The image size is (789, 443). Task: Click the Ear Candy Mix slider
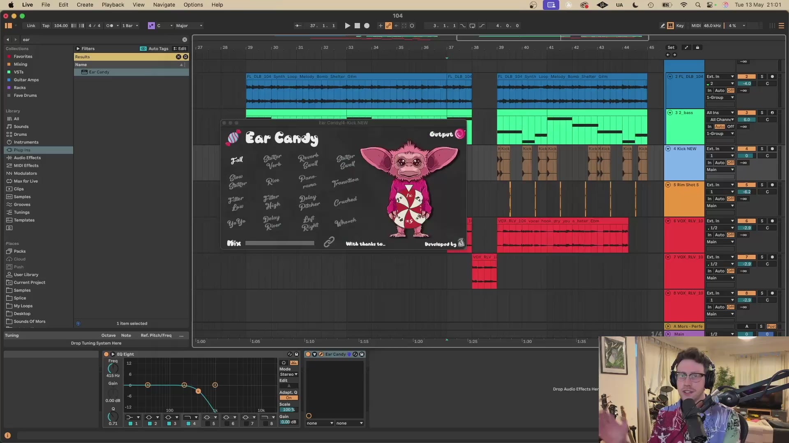(x=280, y=243)
